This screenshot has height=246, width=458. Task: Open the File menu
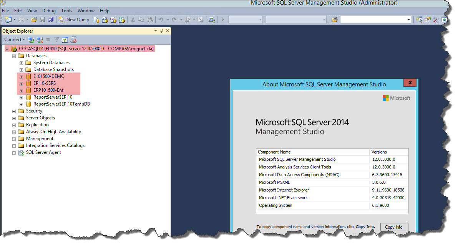click(x=5, y=10)
